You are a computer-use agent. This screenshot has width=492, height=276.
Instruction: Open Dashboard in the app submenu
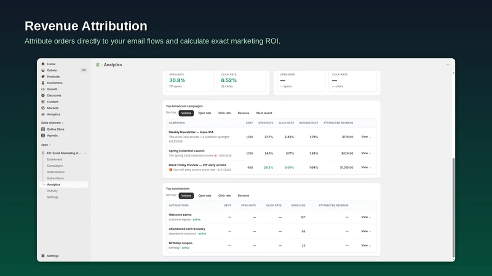(x=55, y=159)
